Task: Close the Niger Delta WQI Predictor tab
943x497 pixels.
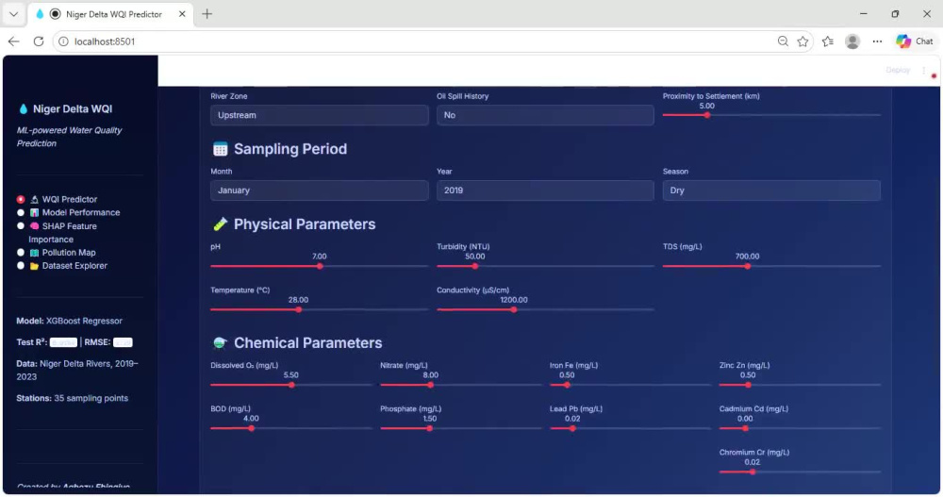Action: 182,14
